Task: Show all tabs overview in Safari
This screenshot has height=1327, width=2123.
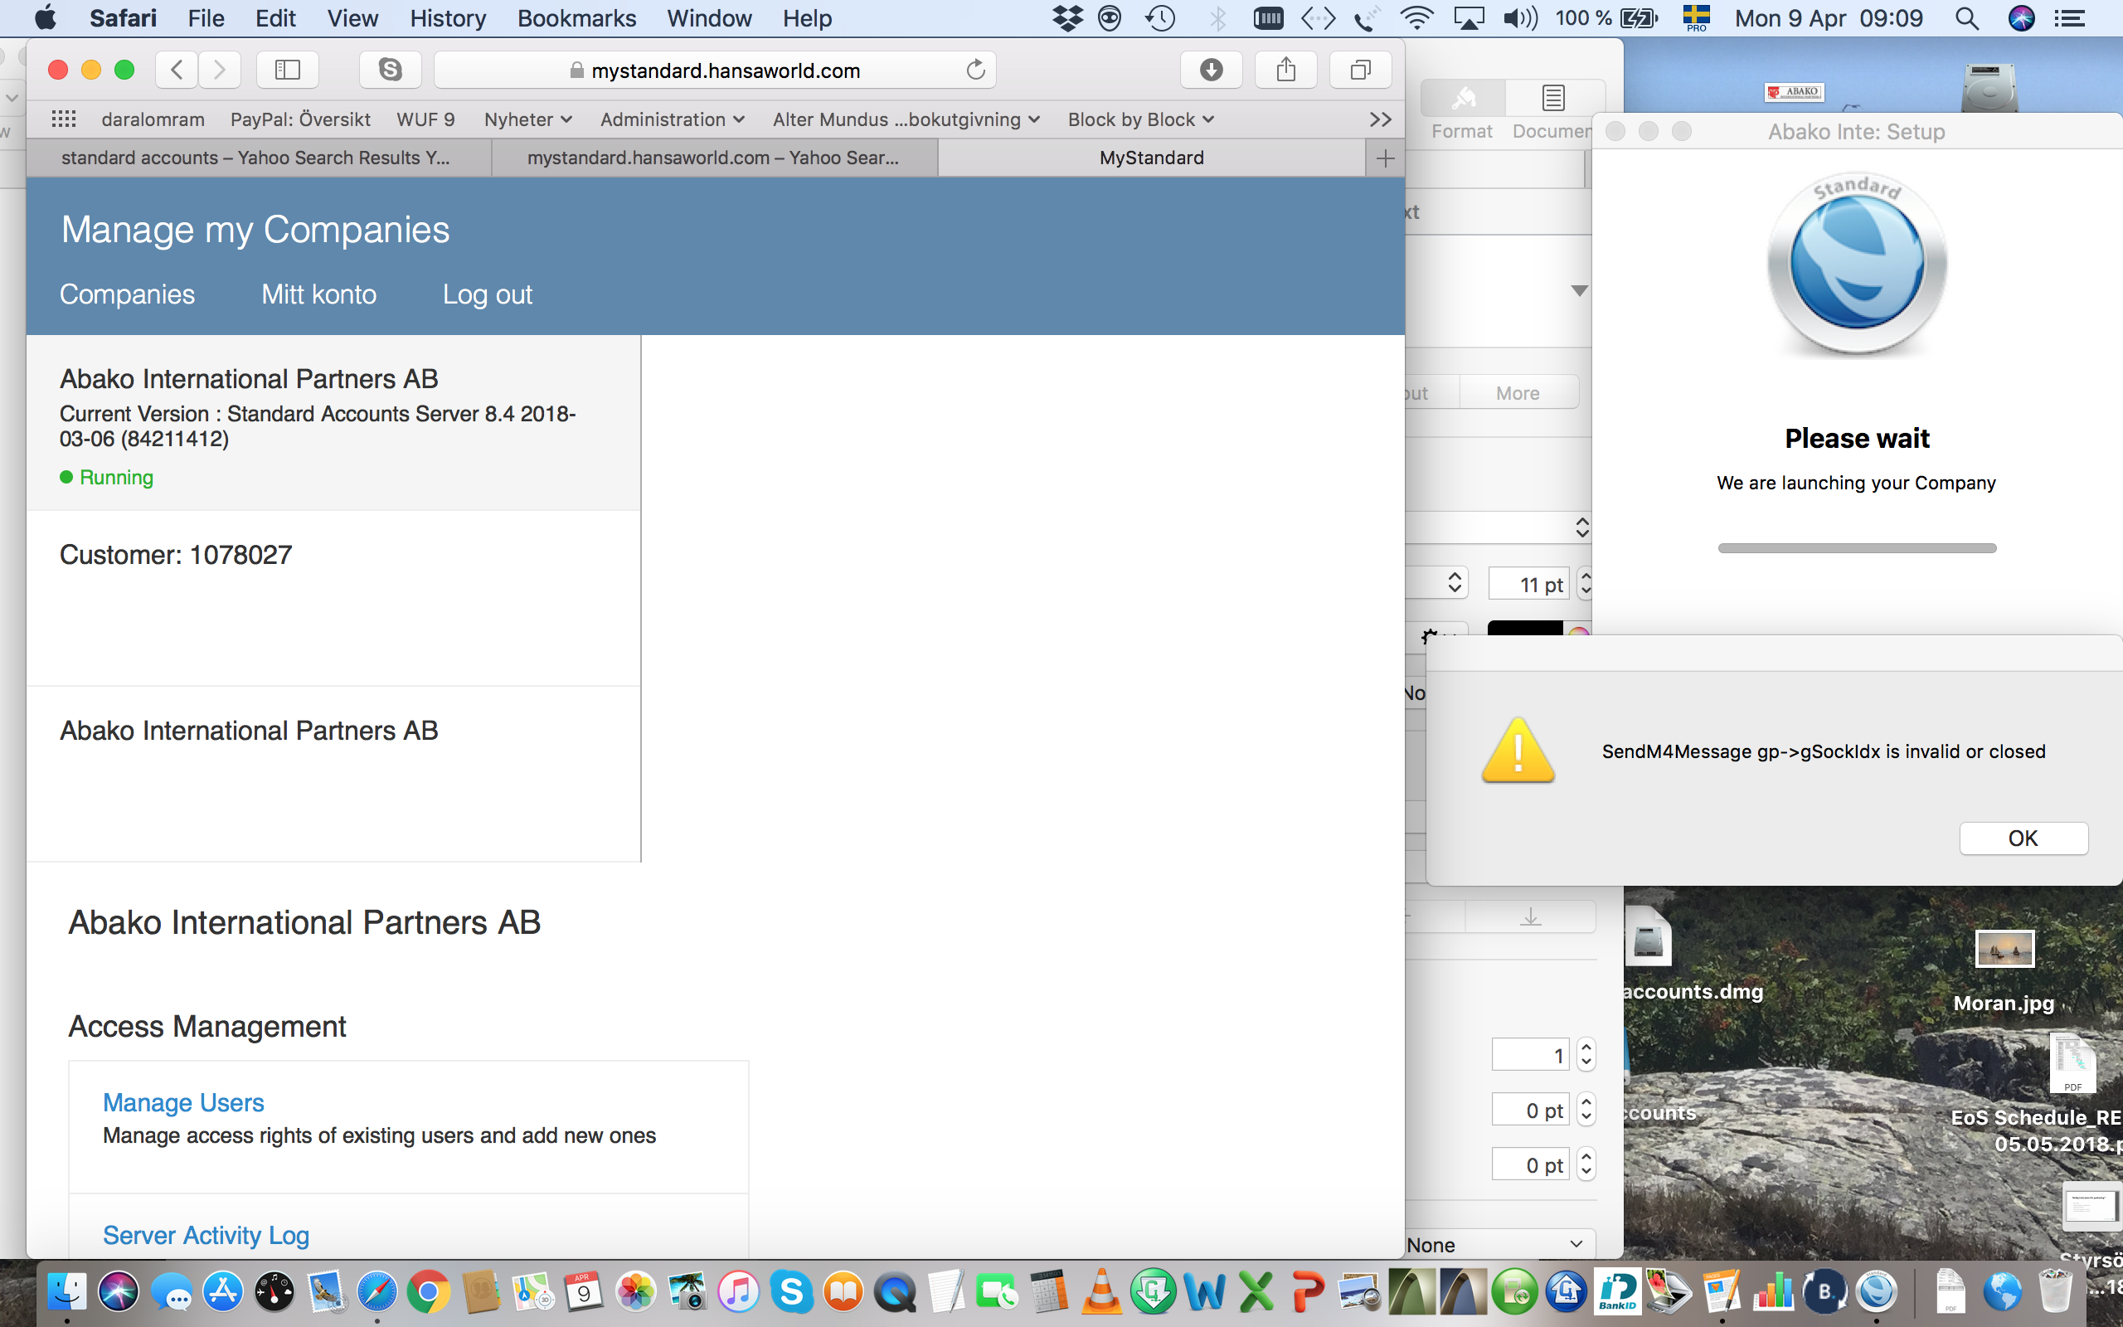Action: point(1361,70)
